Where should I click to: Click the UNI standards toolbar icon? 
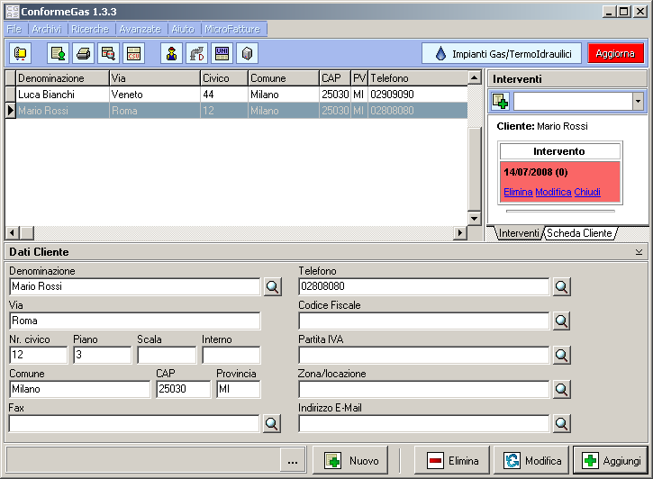pyautogui.click(x=222, y=54)
